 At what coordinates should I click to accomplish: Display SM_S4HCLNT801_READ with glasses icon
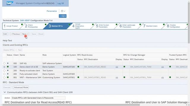tap(117, 78)
